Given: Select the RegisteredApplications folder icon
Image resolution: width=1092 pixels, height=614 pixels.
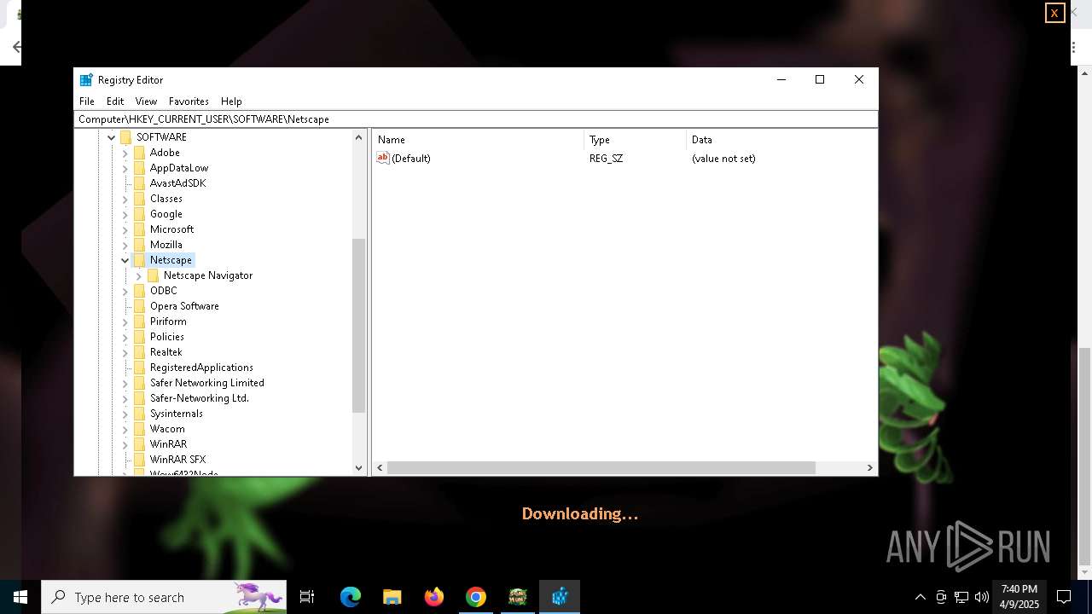Looking at the screenshot, I should pyautogui.click(x=140, y=368).
